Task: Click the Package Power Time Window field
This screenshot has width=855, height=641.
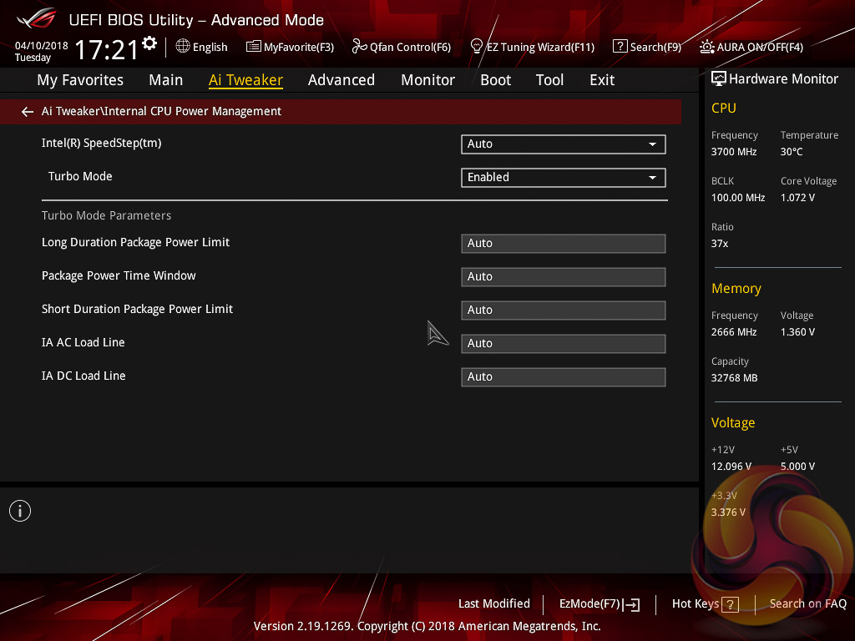Action: (564, 277)
